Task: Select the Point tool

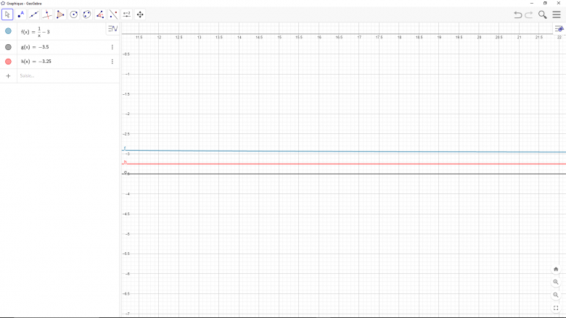Action: tap(20, 14)
